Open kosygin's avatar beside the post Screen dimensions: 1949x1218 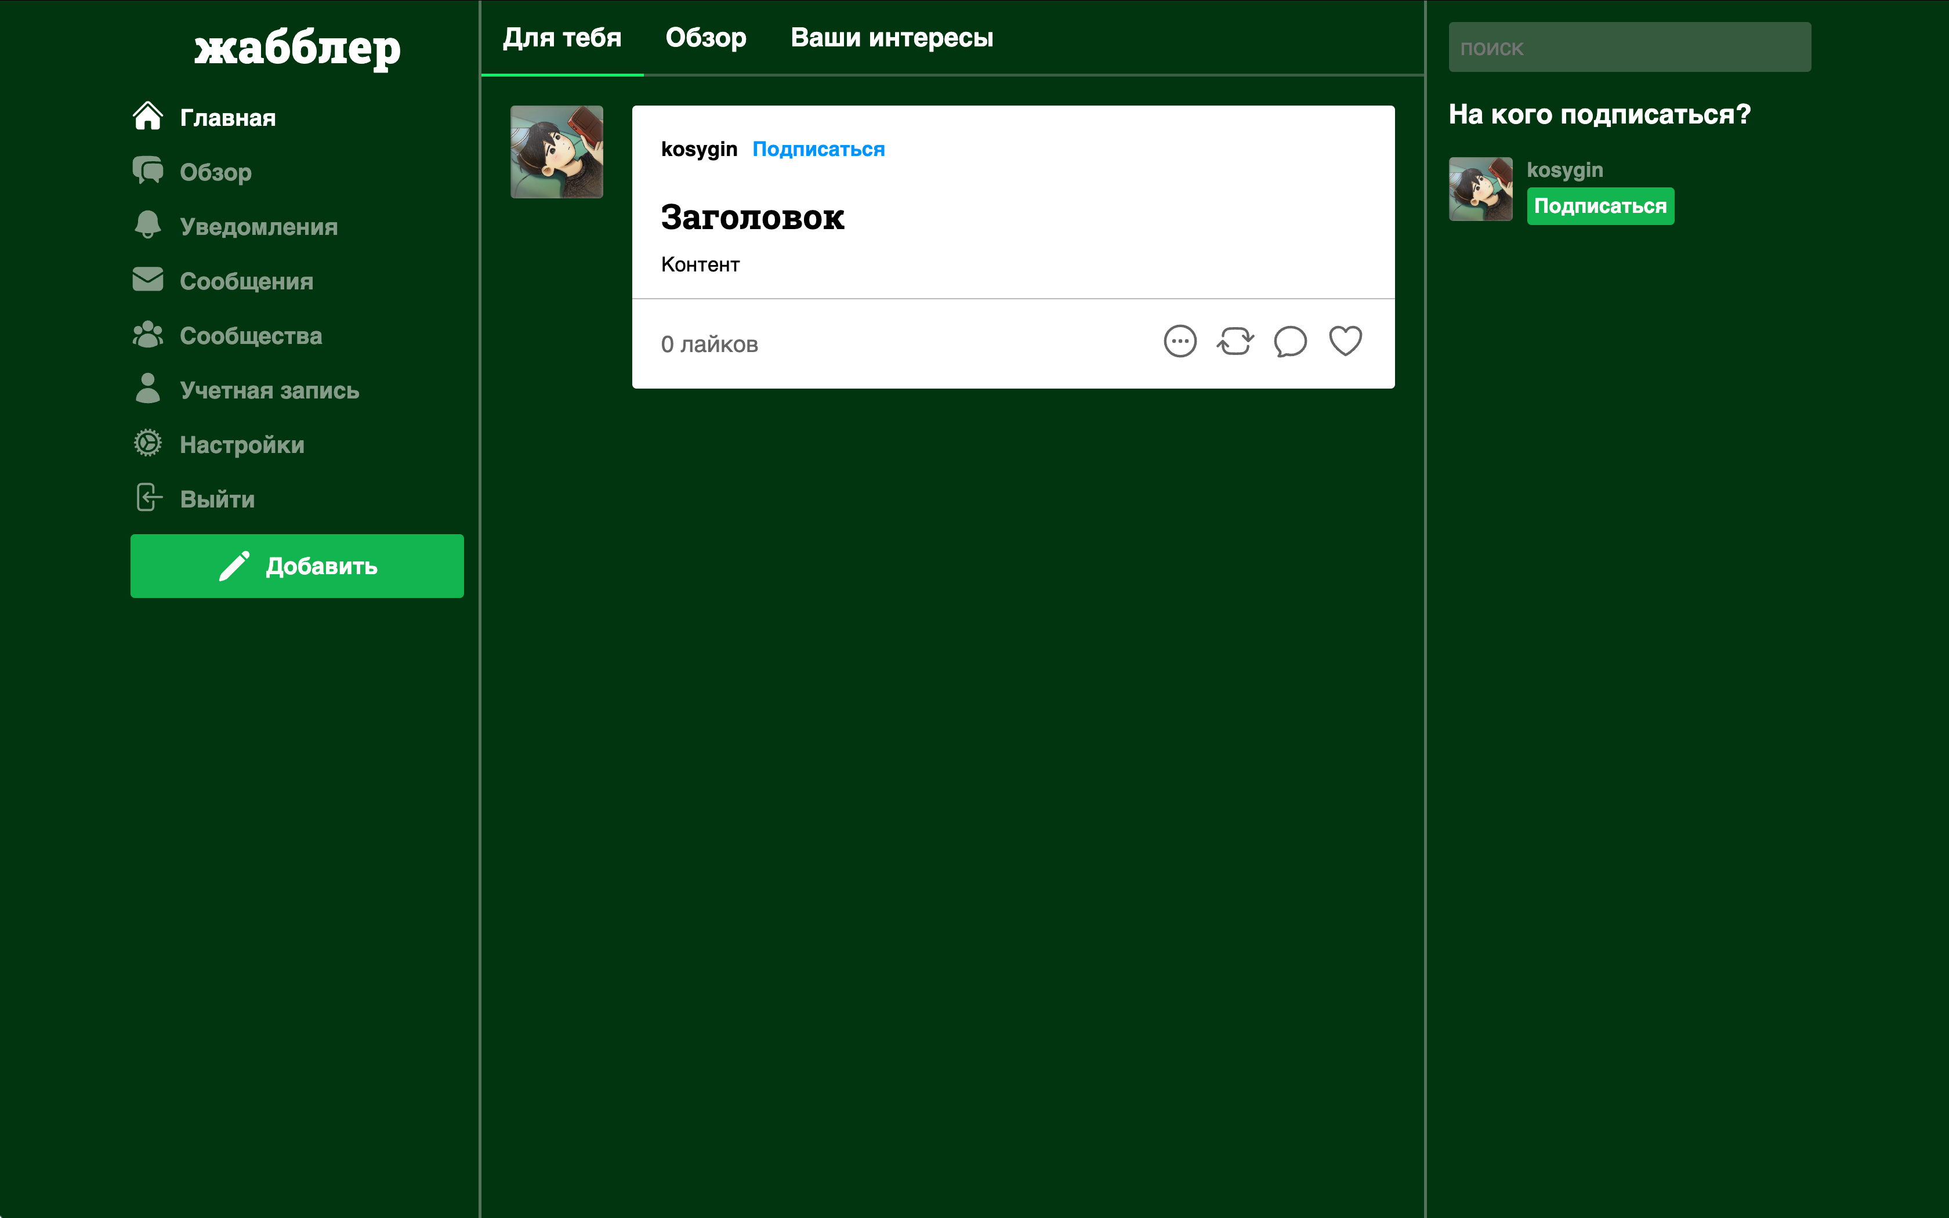556,151
